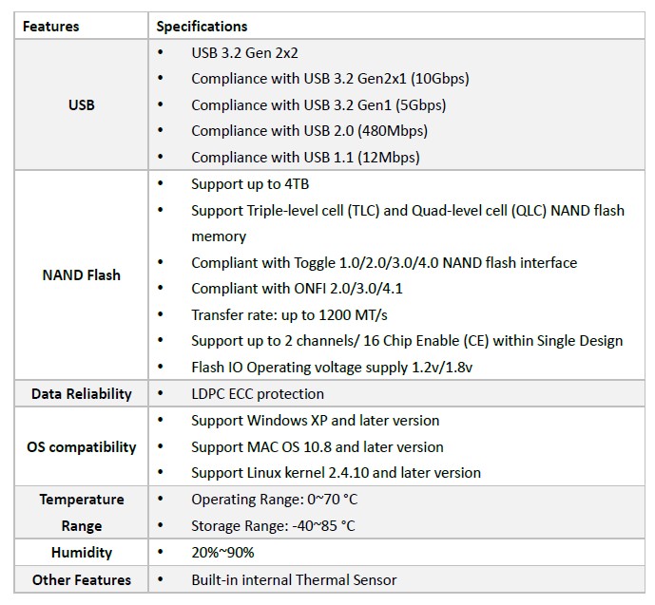Click the Other Features label

82,579
